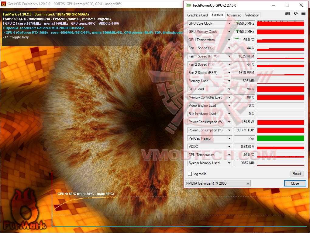
Task: Click the GPU-Z refresh icon
Action: tap(296, 13)
